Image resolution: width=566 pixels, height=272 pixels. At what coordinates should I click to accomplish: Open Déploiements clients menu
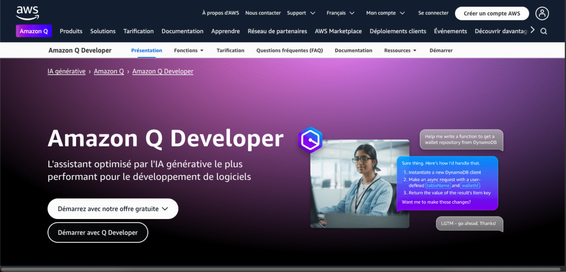pos(398,31)
